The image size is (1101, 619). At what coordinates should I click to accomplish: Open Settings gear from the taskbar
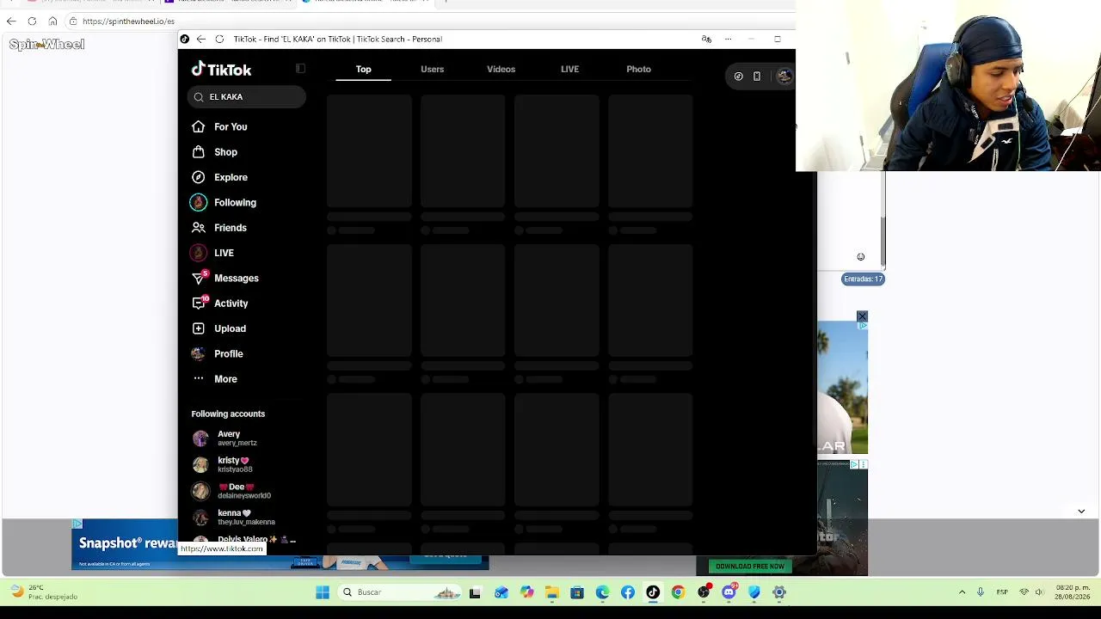click(x=779, y=592)
